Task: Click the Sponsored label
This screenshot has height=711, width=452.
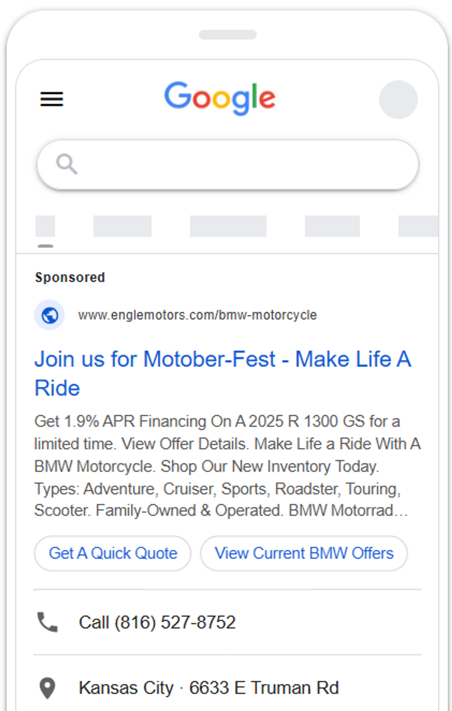Action: [70, 277]
